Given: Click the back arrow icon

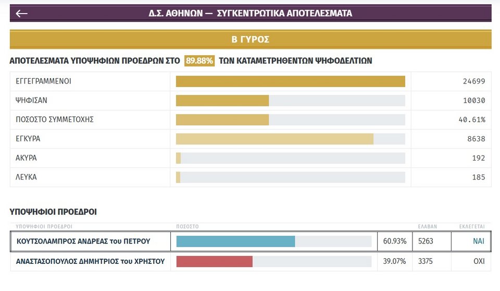Looking at the screenshot, I should 21,14.
